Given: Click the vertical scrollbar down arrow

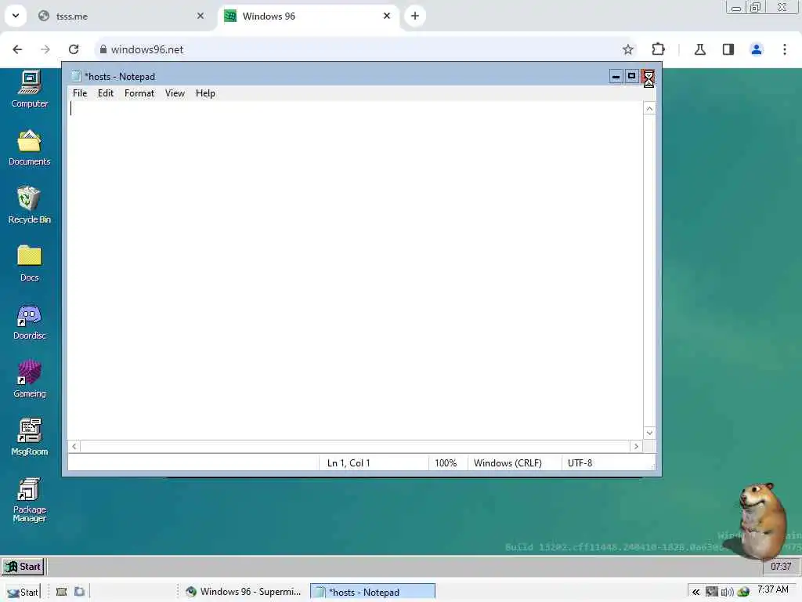Looking at the screenshot, I should click(x=649, y=433).
